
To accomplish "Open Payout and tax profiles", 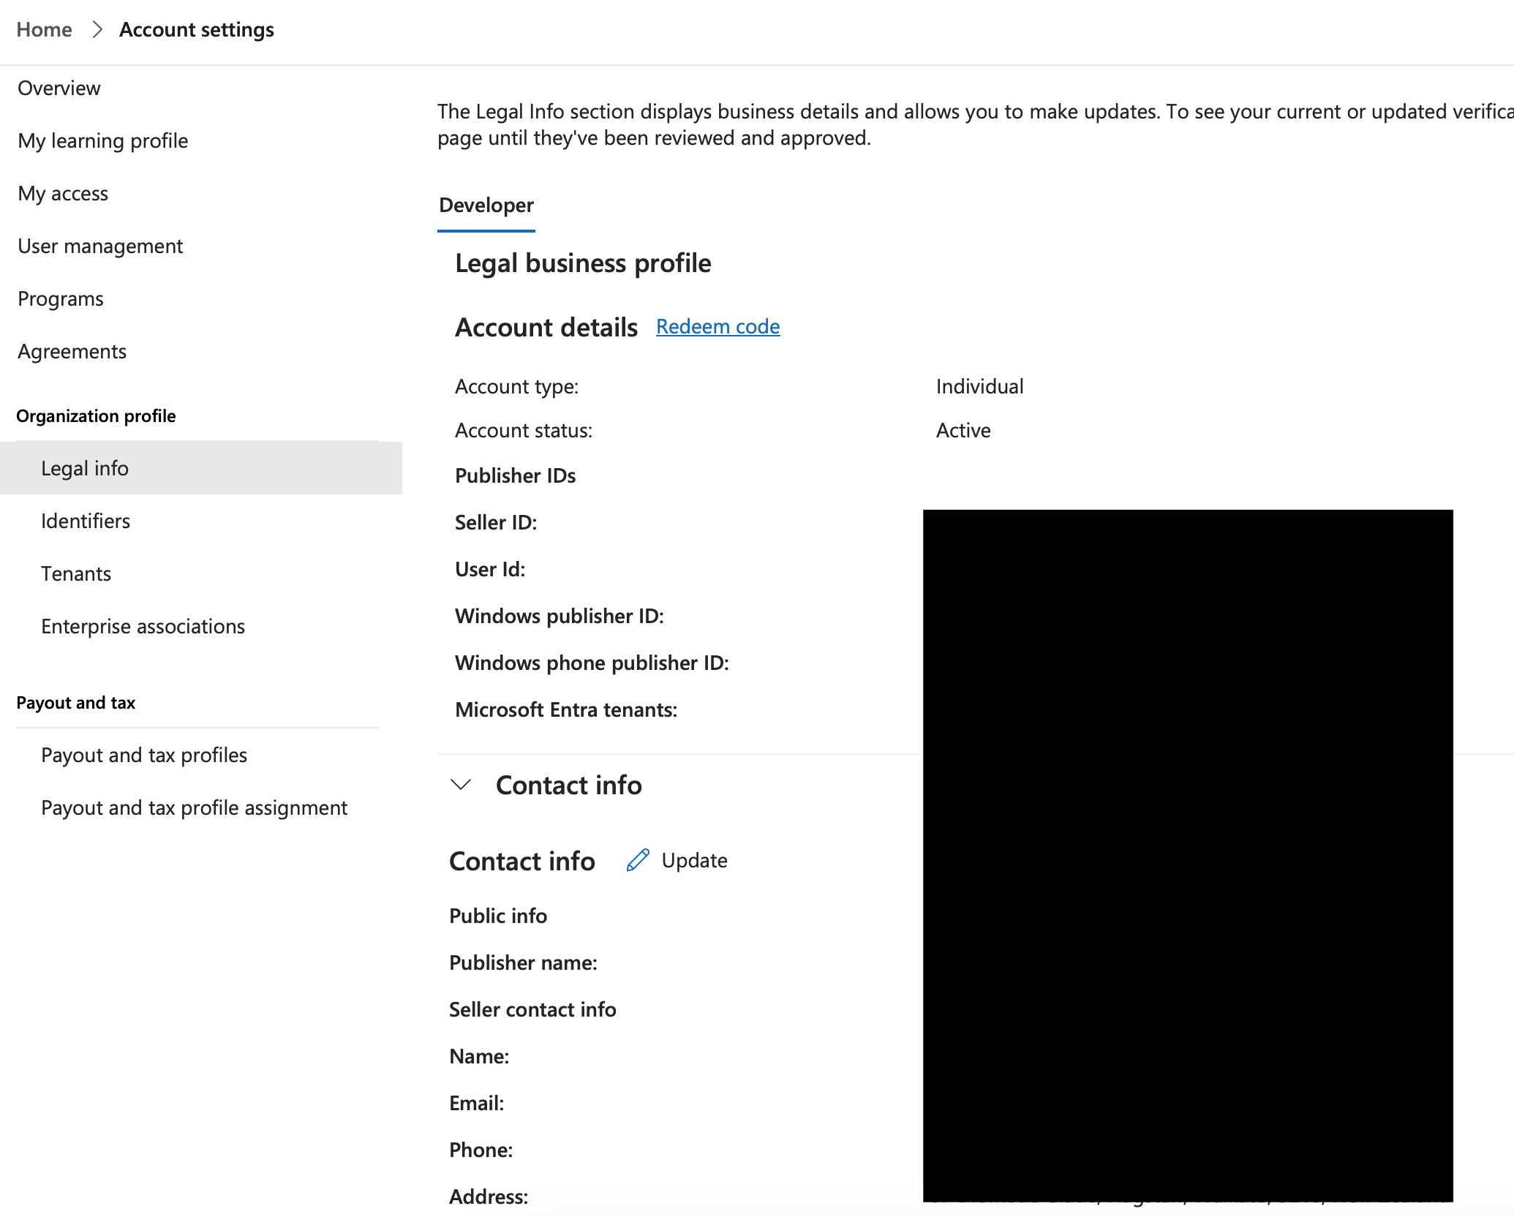I will (x=144, y=755).
